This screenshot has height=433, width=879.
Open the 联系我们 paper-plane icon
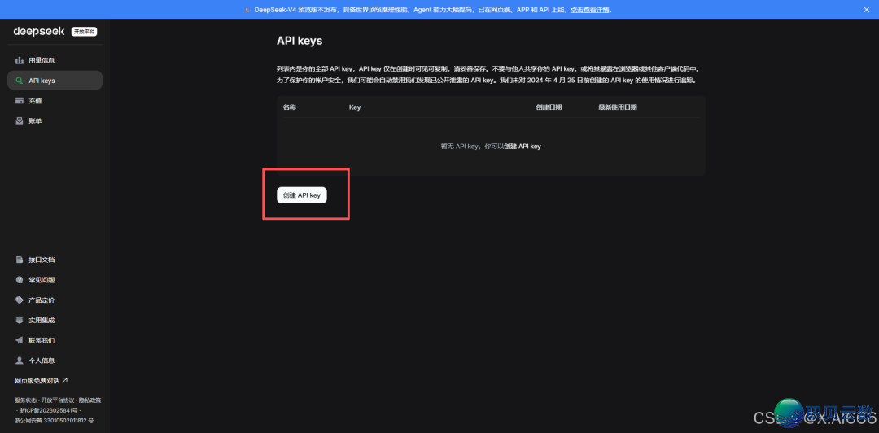click(19, 340)
